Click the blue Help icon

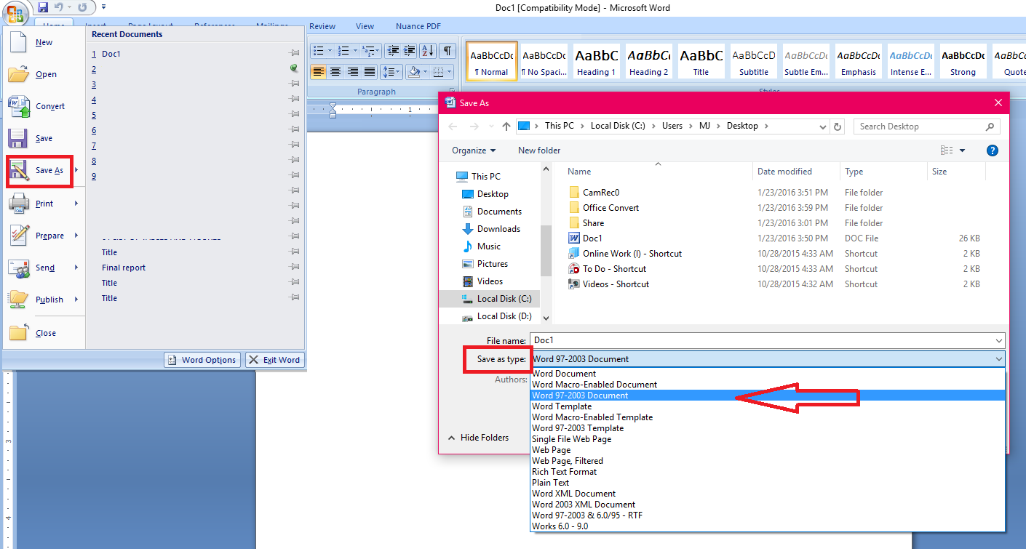(x=992, y=150)
